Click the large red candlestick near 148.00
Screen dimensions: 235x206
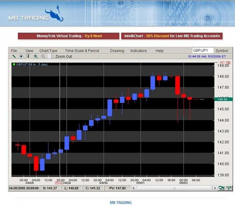[177, 85]
